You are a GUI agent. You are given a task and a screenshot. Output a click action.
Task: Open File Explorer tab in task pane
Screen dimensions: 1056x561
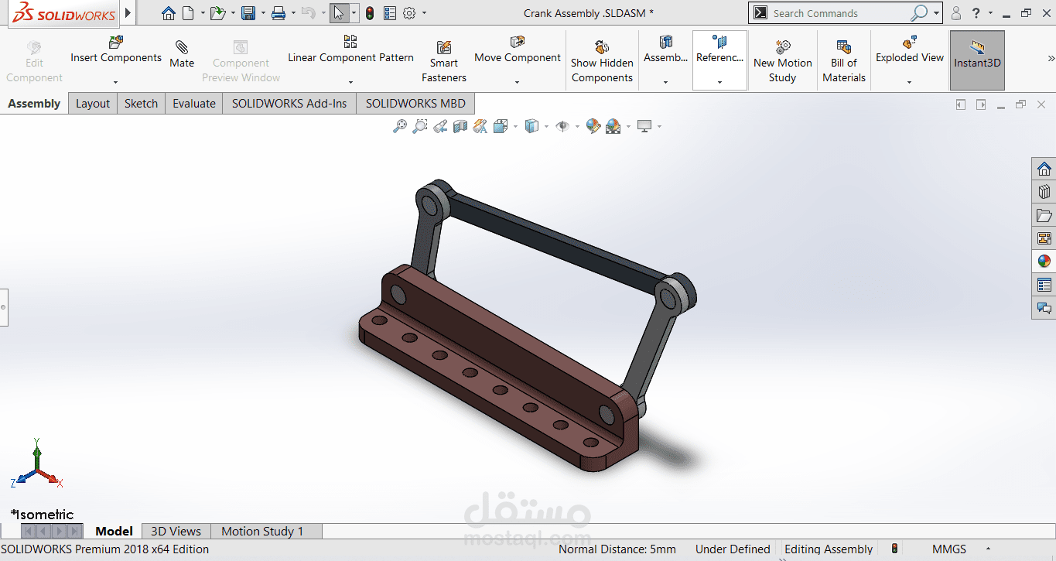click(1044, 215)
